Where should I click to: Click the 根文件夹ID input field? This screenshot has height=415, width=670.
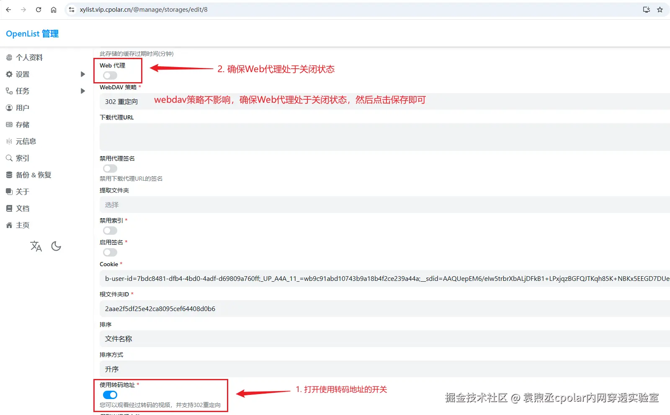coord(385,309)
